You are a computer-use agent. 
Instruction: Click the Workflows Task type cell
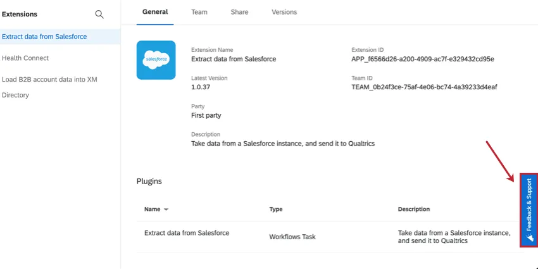tap(292, 237)
